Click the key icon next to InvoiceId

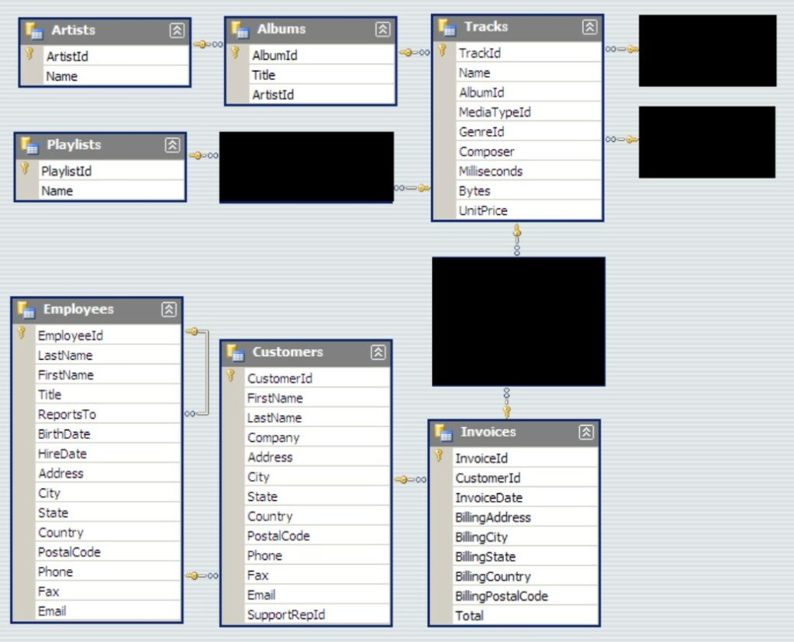click(439, 458)
